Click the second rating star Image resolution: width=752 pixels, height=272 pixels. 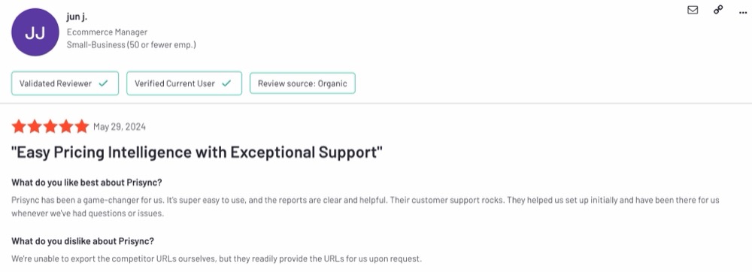(35, 126)
